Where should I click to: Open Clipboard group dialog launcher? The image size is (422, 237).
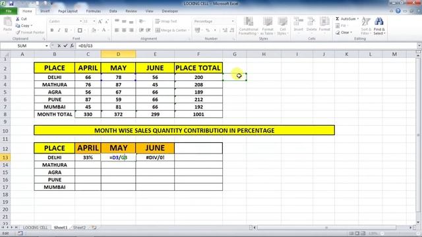[x=44, y=39]
